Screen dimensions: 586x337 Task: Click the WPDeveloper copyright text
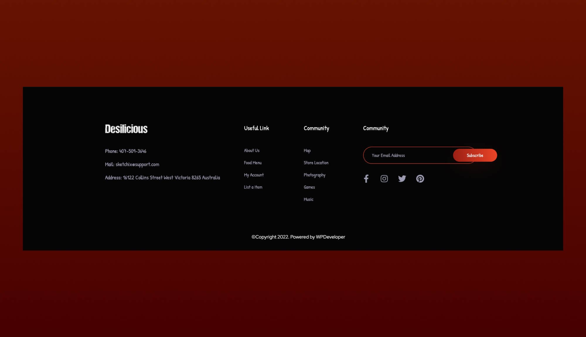(x=330, y=237)
